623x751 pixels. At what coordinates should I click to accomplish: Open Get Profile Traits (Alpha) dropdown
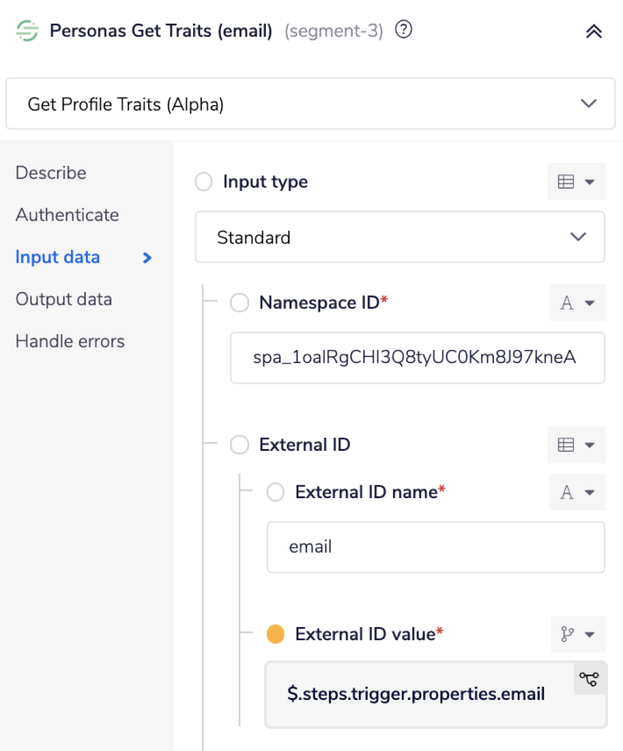[310, 104]
